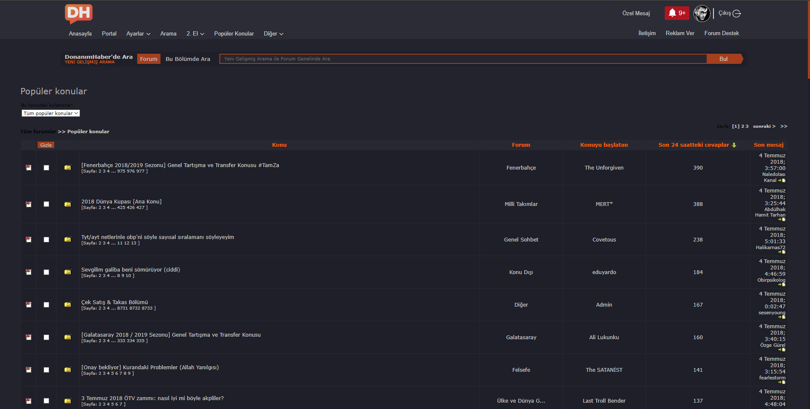
Task: Tick the checkbox for Kurandaki Problemler topic
Action: [46, 370]
